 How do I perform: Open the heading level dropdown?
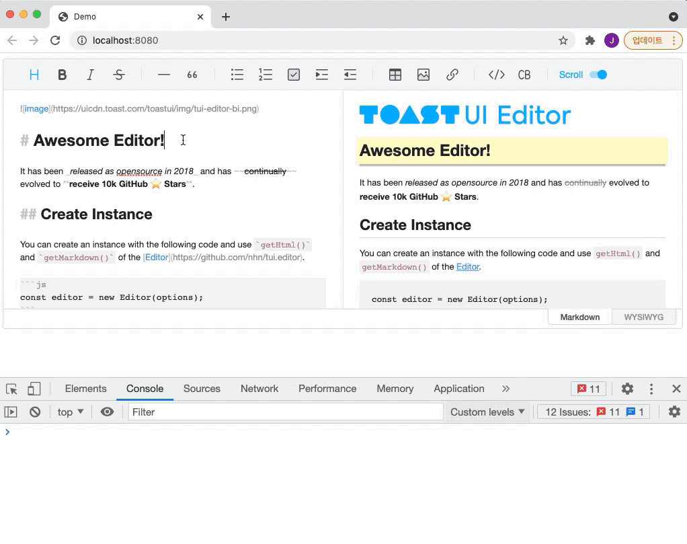[x=34, y=75]
